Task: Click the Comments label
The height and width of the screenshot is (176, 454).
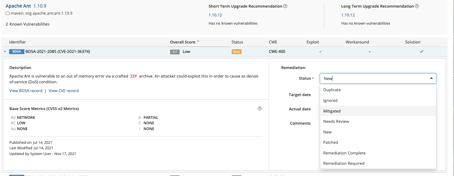Action: pos(300,123)
